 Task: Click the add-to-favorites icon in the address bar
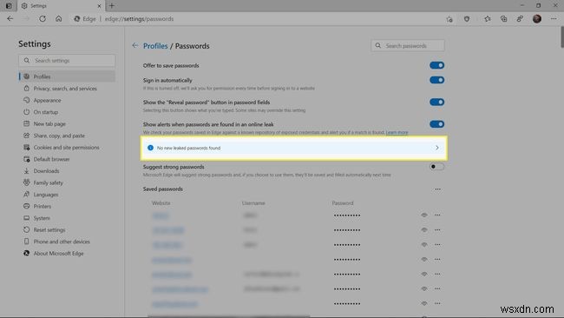point(449,19)
